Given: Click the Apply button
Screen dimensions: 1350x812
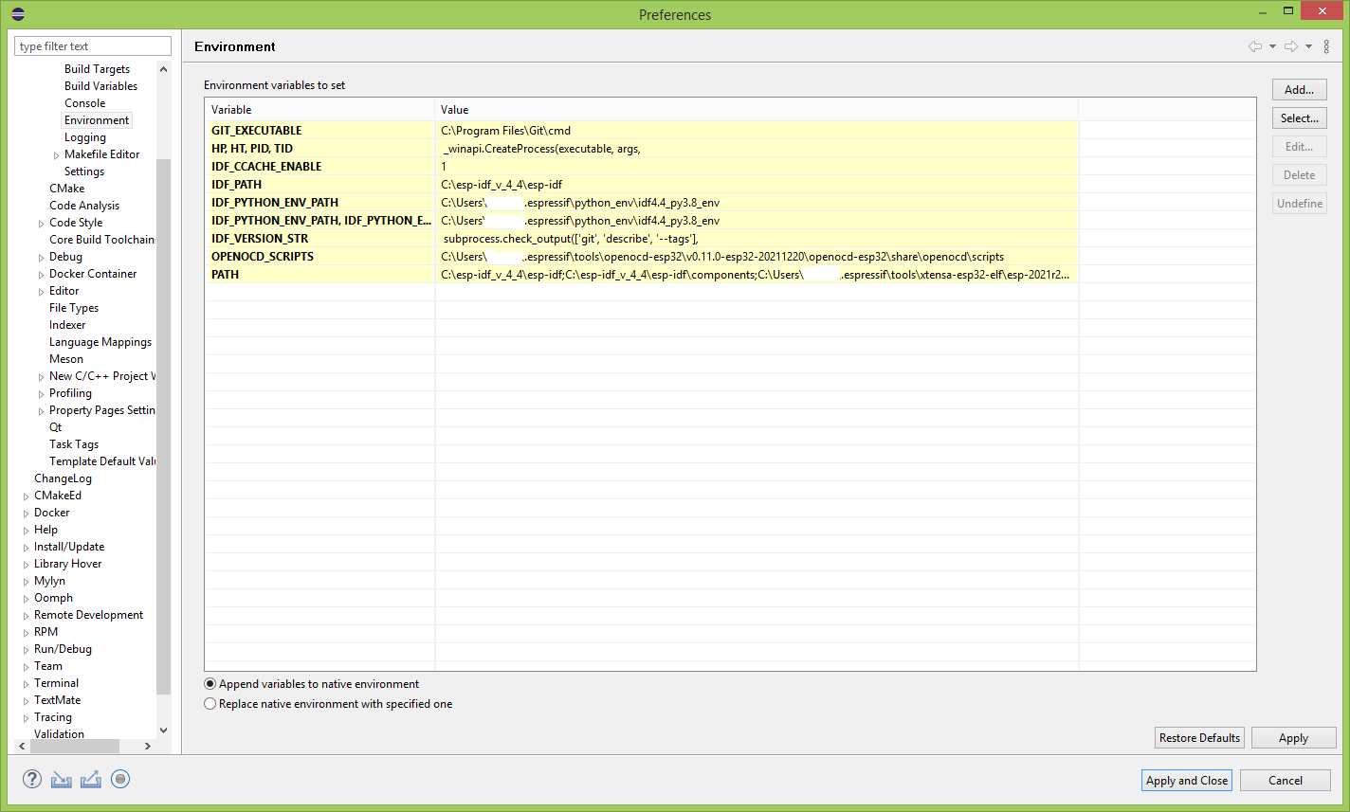Looking at the screenshot, I should [1293, 738].
